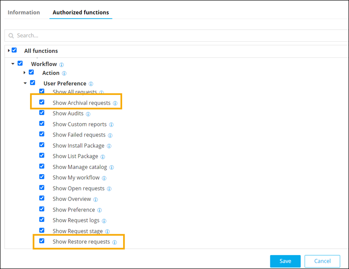Click info icon next to Show Audits
Screen dimensions: 349x269
tap(88, 114)
